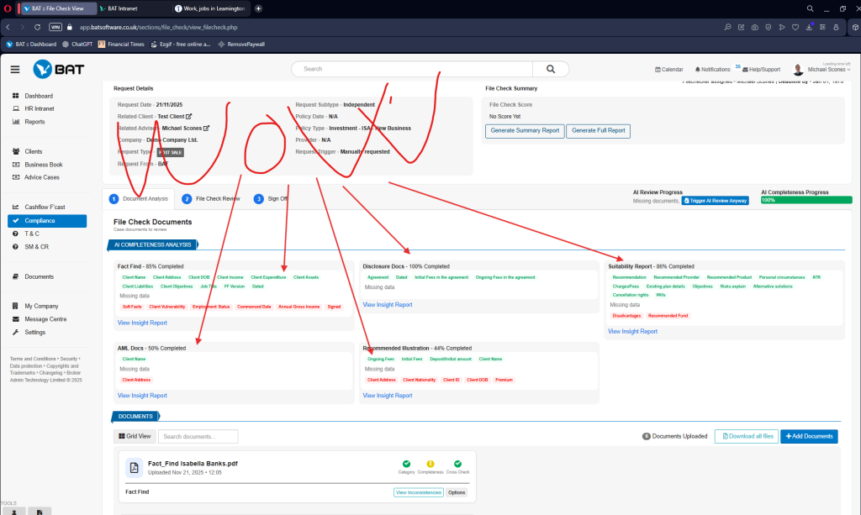Viewport: 861px width, 515px height.
Task: Open the hamburger sidebar menu
Action: coord(15,69)
